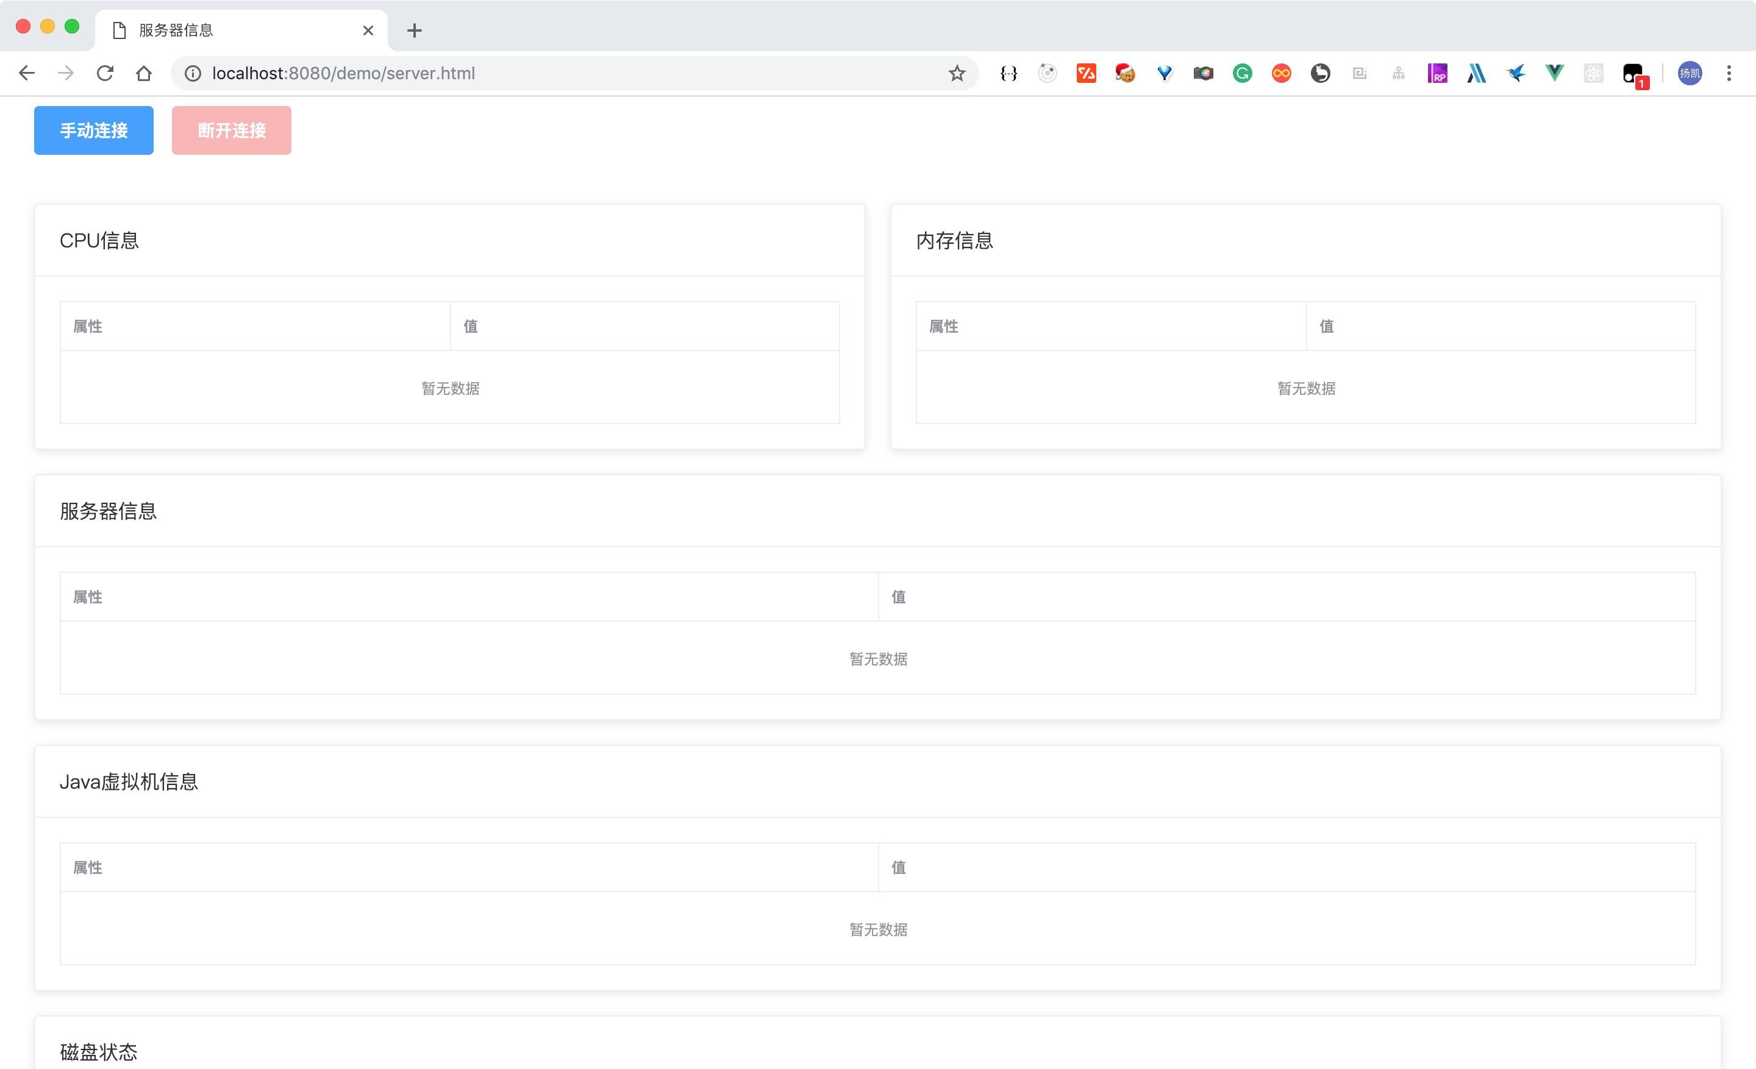Click the React devtools extension icon
The height and width of the screenshot is (1069, 1756).
(1593, 73)
